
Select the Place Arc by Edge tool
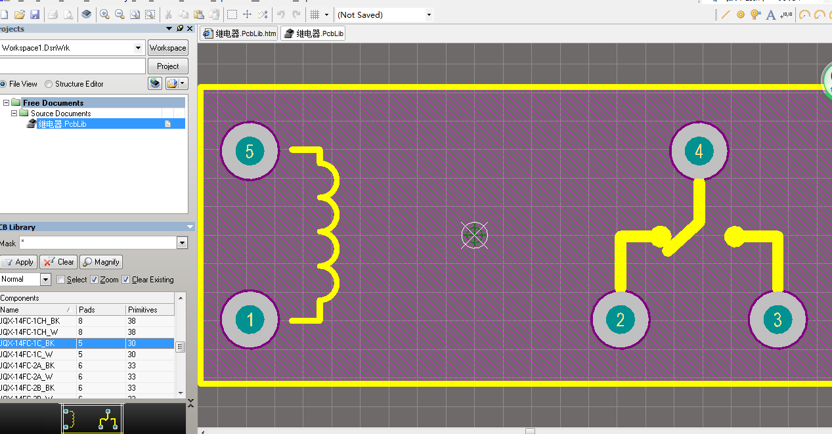click(x=820, y=14)
